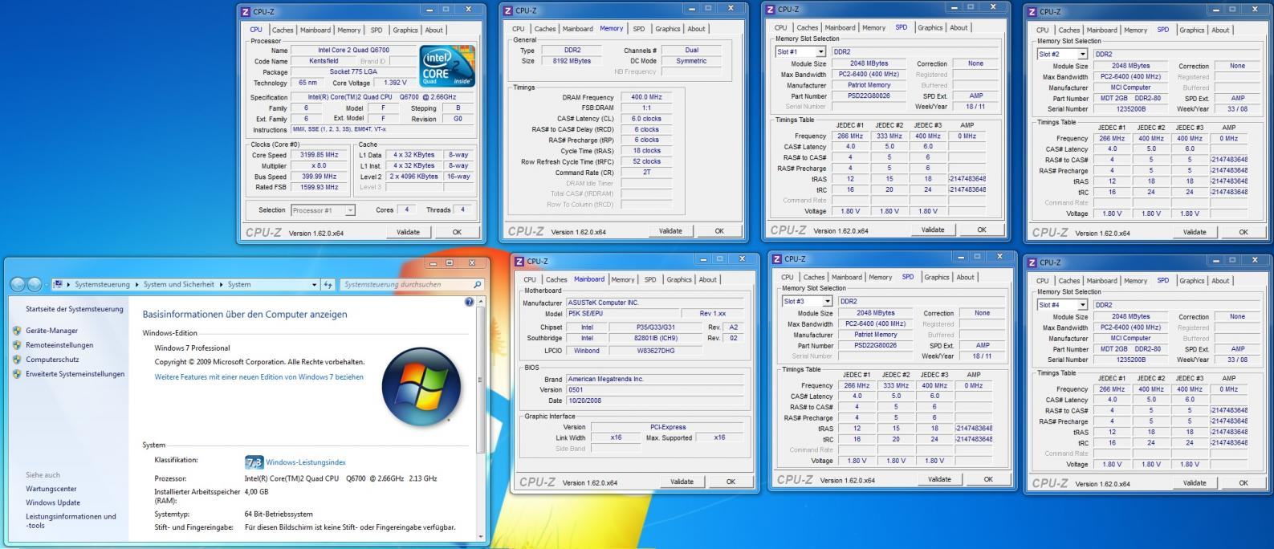Open About tab in the Slot #2 SPD window

tap(1220, 30)
